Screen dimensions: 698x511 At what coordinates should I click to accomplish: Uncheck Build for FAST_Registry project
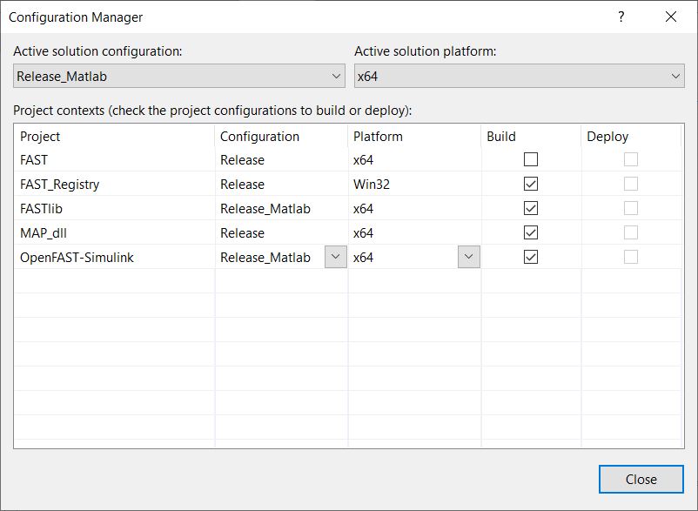tap(531, 184)
